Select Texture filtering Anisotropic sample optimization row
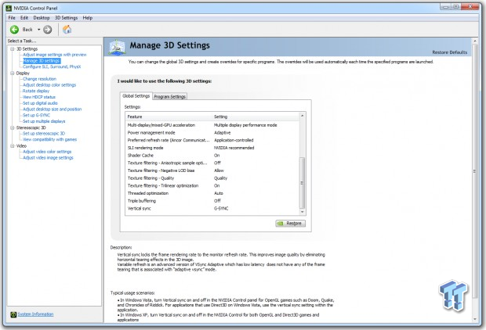 point(212,163)
